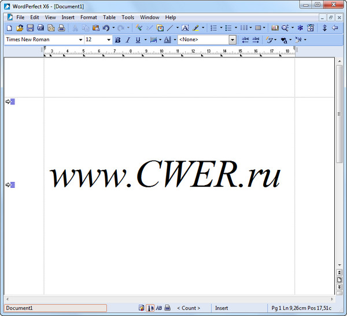This screenshot has height=316, width=347.
Task: Open the Edit menu
Action: tap(35, 17)
